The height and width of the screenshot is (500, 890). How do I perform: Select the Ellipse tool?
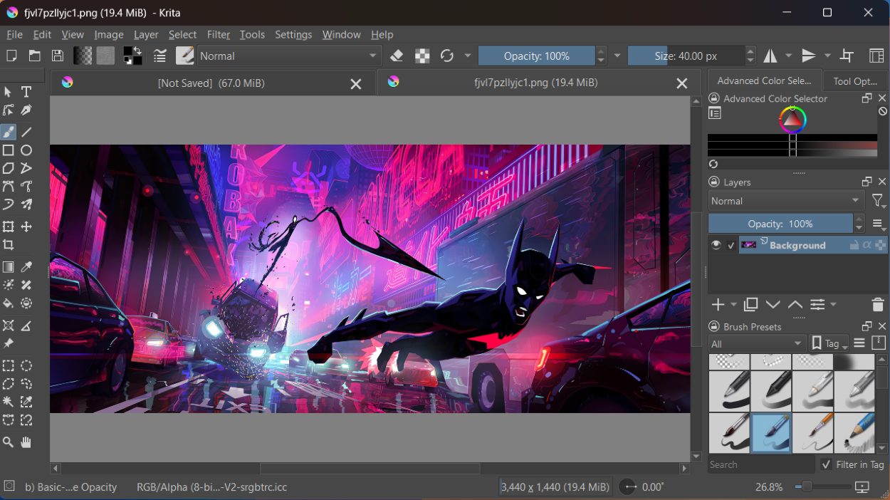coord(26,150)
